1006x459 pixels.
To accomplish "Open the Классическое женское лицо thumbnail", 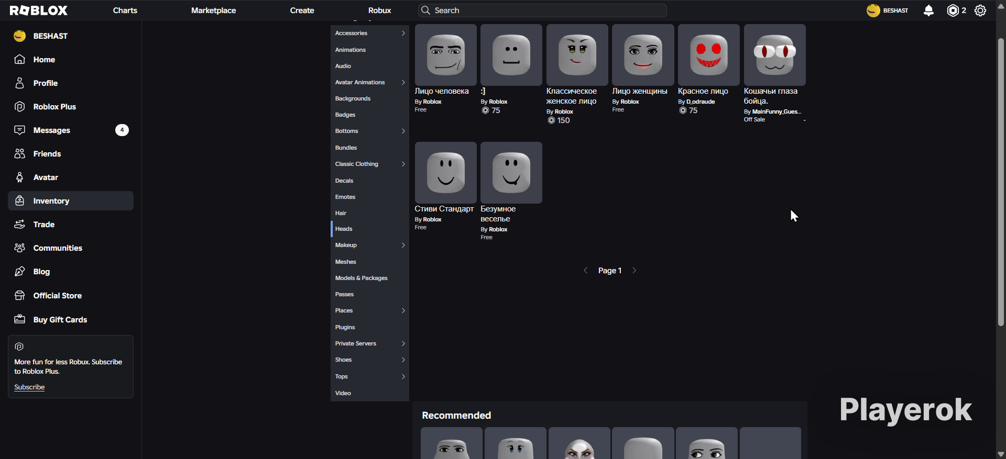I will coord(577,55).
